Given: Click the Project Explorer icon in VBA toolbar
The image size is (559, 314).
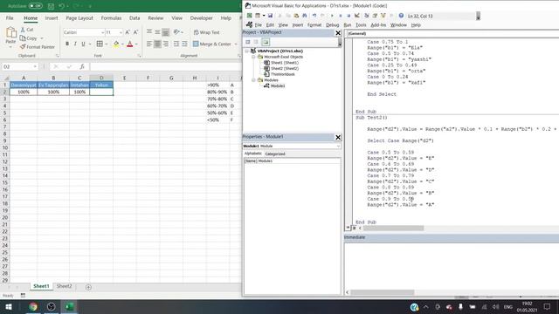Looking at the screenshot, I should (x=367, y=16).
